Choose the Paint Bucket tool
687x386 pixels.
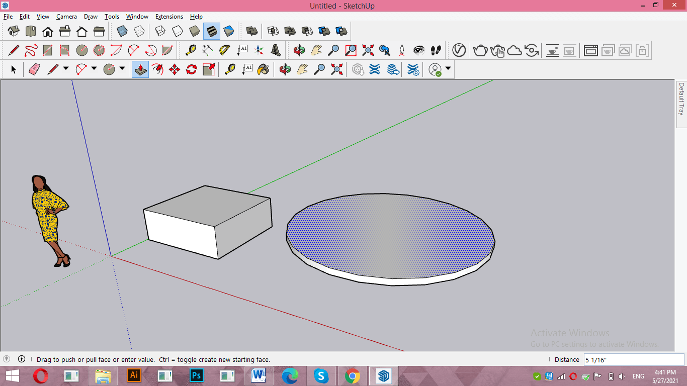pos(263,69)
